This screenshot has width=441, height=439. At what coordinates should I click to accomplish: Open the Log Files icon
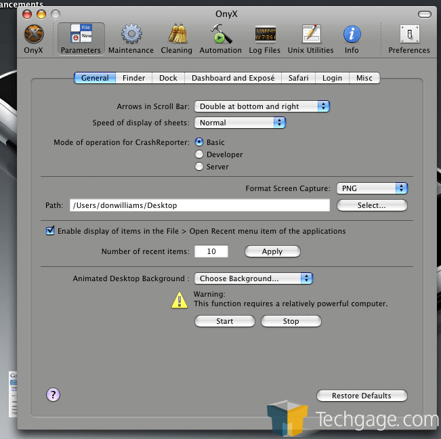coord(266,34)
